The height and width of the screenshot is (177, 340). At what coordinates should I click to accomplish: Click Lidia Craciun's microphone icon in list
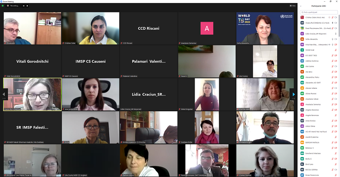336,34
